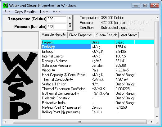The height and width of the screenshot is (127, 162).
Task: Click the Liquid column header
Action: 124,42
